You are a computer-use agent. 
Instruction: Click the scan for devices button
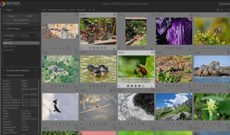tap(21, 20)
